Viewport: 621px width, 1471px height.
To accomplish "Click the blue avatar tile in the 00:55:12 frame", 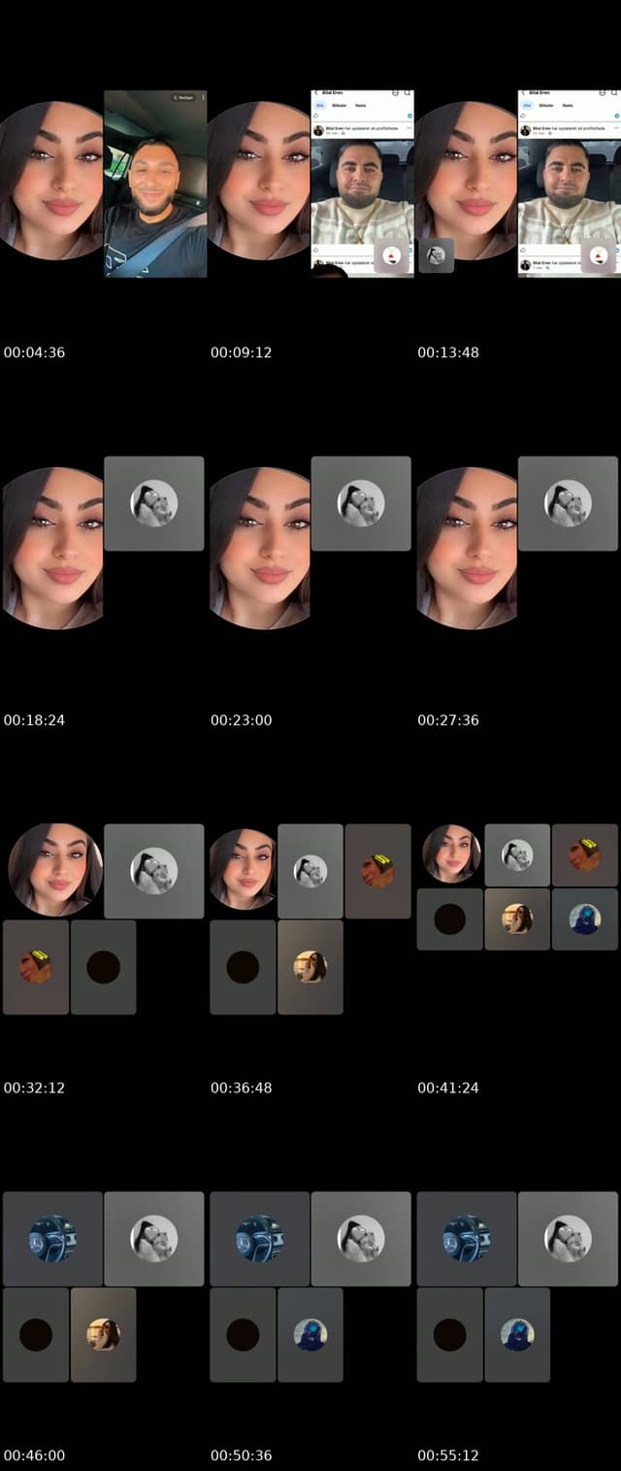I will pos(517,1334).
